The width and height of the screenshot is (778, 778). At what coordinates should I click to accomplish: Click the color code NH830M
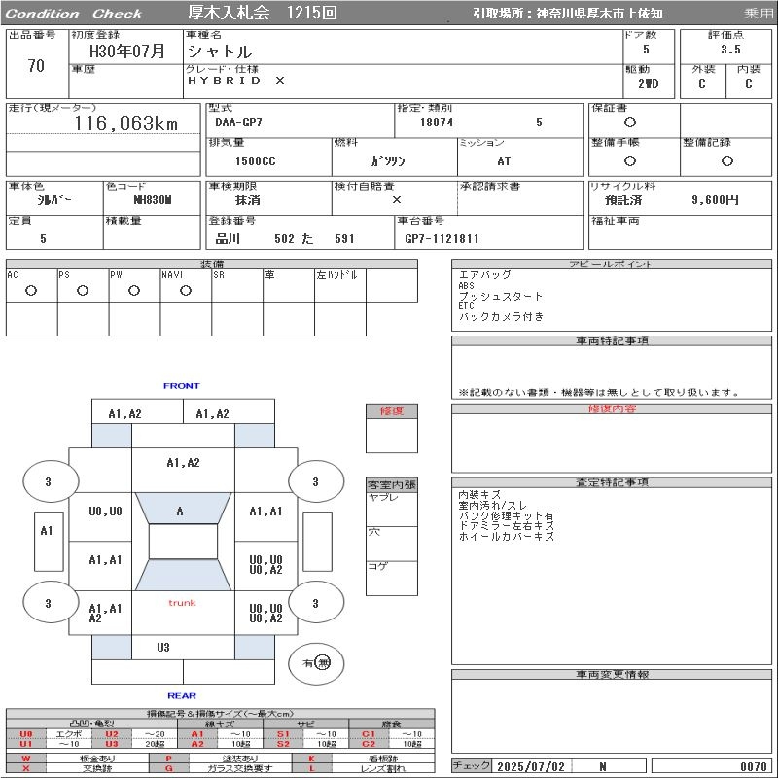[x=153, y=200]
